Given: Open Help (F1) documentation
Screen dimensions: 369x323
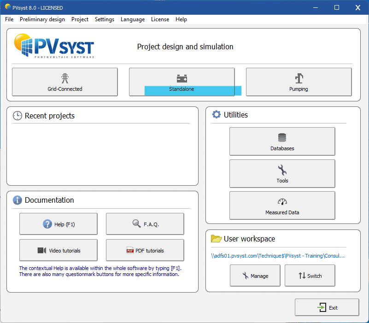Looking at the screenshot, I should coord(59,224).
